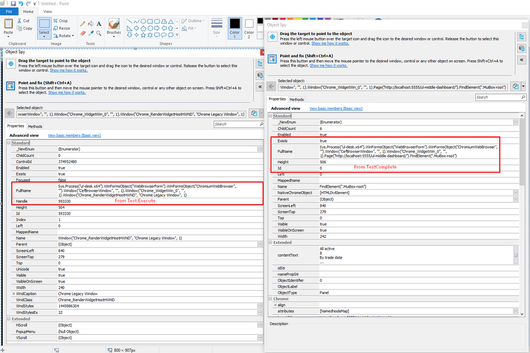Switch to the View ribbon tab
This screenshot has height=353, width=530.
[x=48, y=11]
